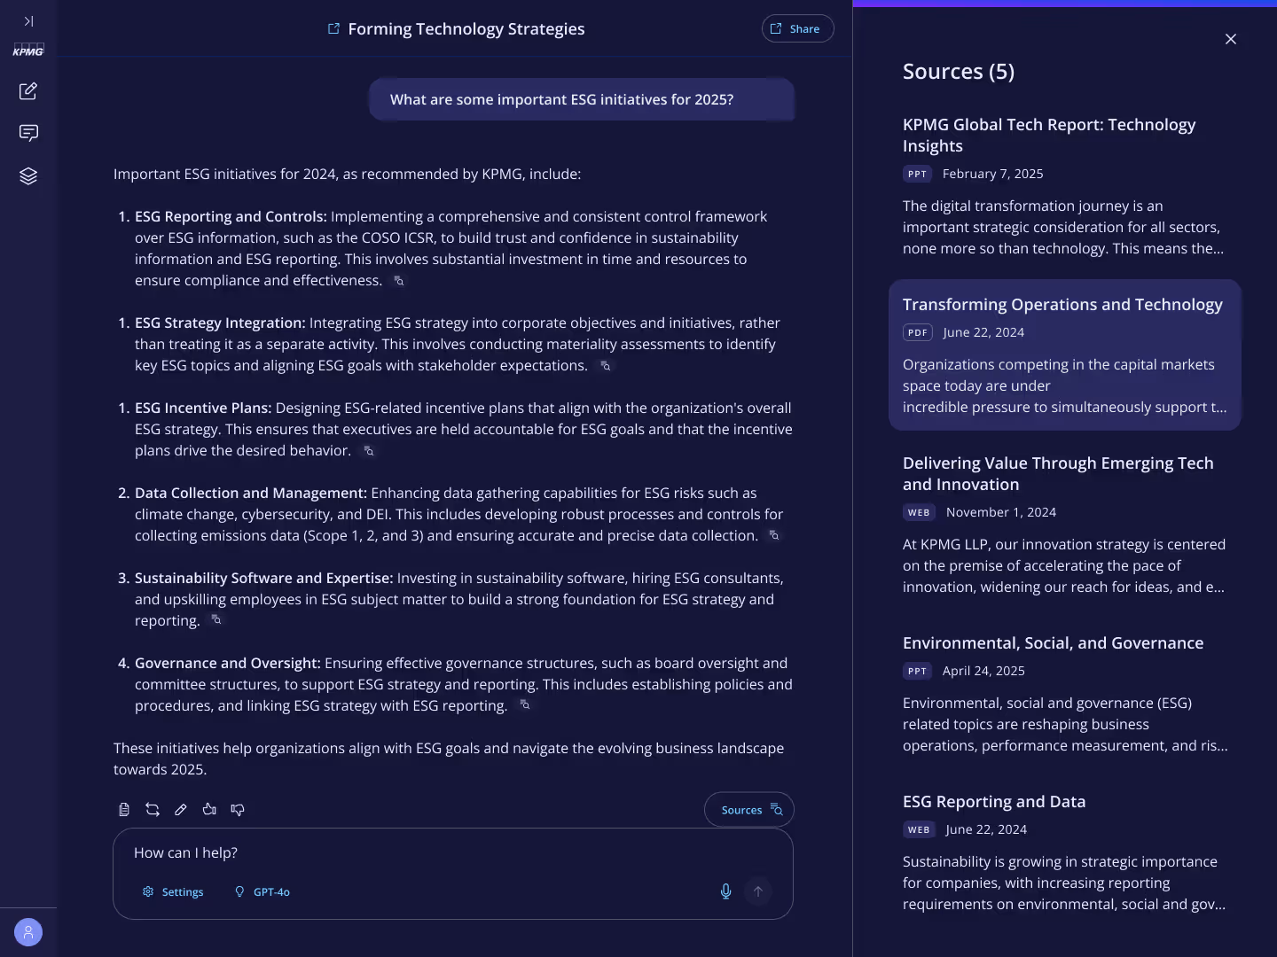The height and width of the screenshot is (957, 1277).
Task: Close the Sources panel
Action: coord(1230,39)
